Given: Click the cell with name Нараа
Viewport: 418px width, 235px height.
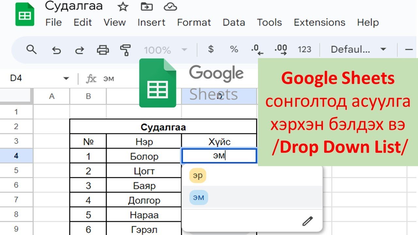Looking at the screenshot, I should coord(144,215).
